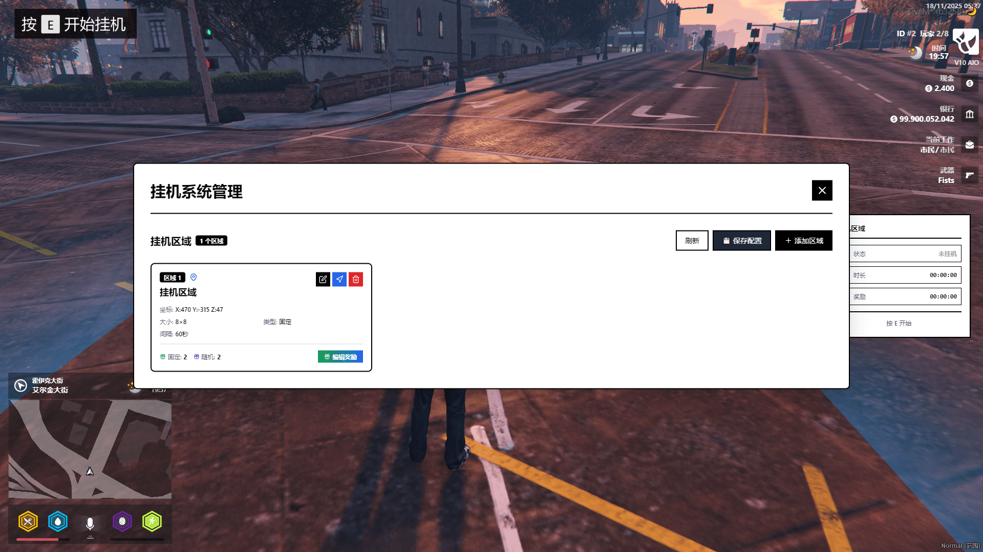
Task: Open the 编辑奖励 reward editor
Action: click(340, 357)
